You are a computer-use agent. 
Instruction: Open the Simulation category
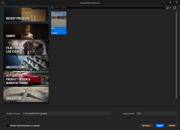pyautogui.click(x=26, y=94)
